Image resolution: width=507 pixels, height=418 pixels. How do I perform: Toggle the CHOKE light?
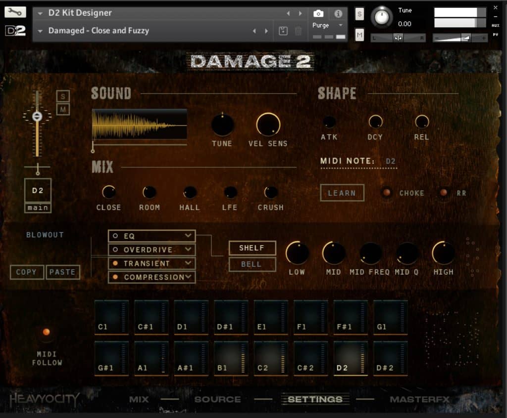point(386,192)
